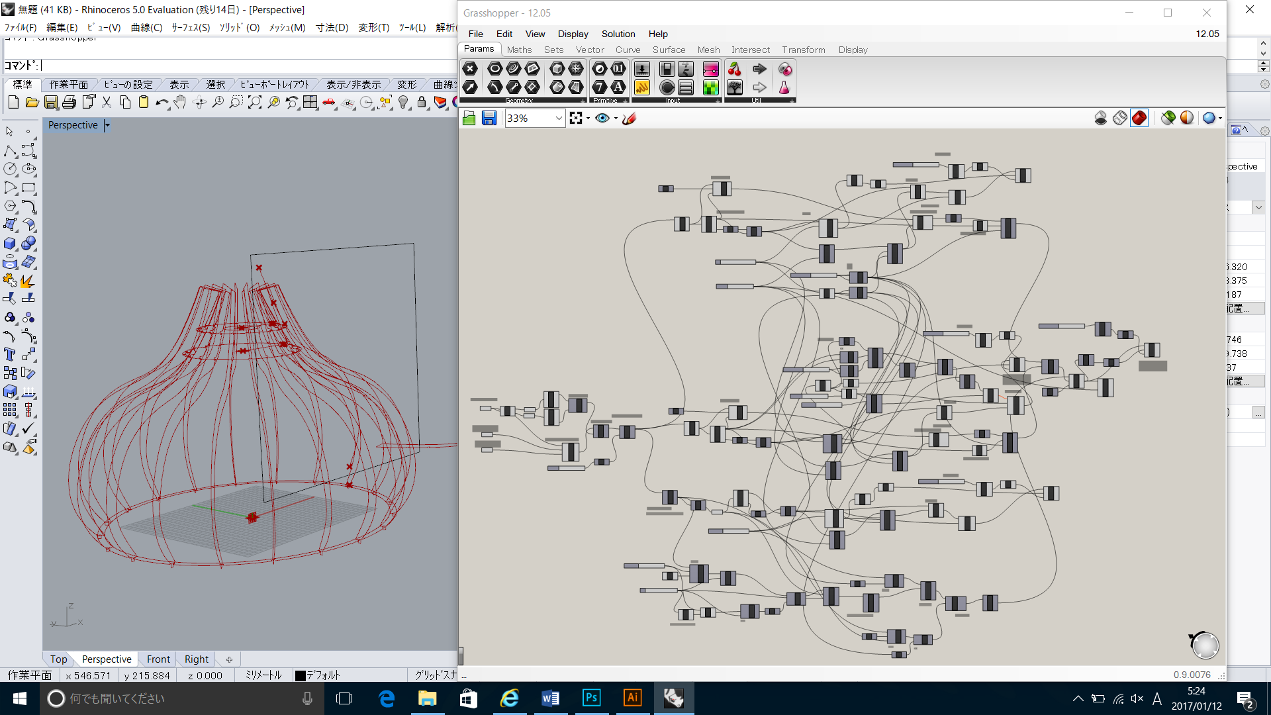
Task: Click Rhino's red car Shade icon
Action: coord(329,102)
